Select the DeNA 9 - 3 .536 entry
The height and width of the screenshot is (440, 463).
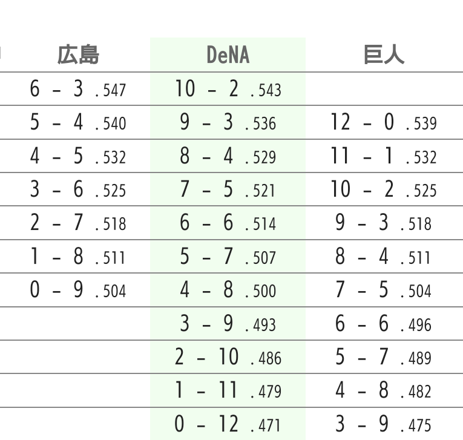228,122
